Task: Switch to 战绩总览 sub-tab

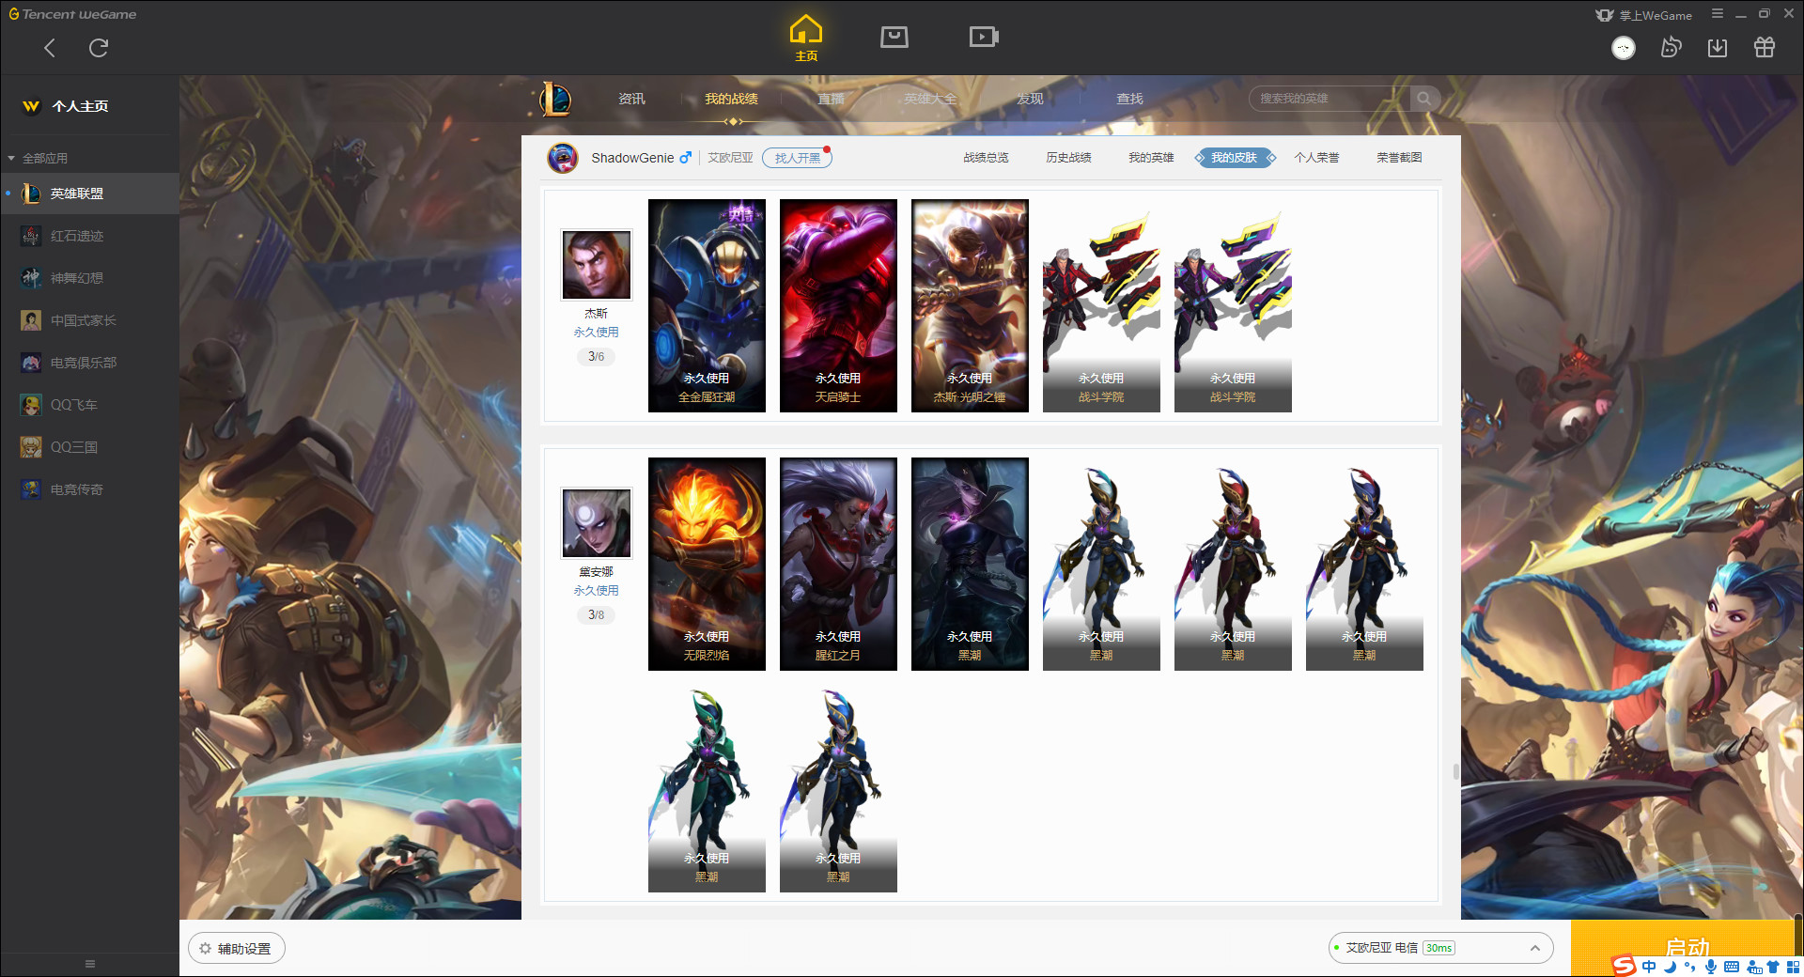Action: tap(986, 158)
